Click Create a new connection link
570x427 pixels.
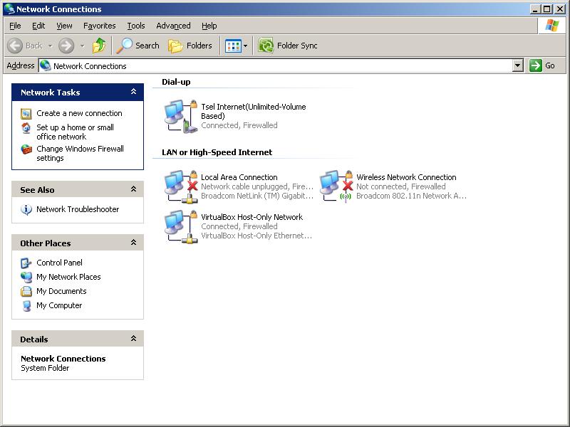[x=79, y=113]
